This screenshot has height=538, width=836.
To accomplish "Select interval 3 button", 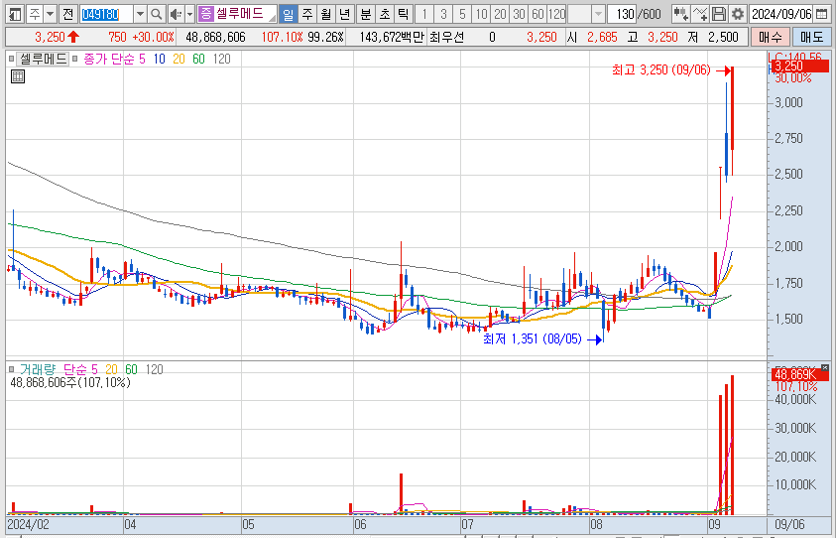I will coord(443,14).
